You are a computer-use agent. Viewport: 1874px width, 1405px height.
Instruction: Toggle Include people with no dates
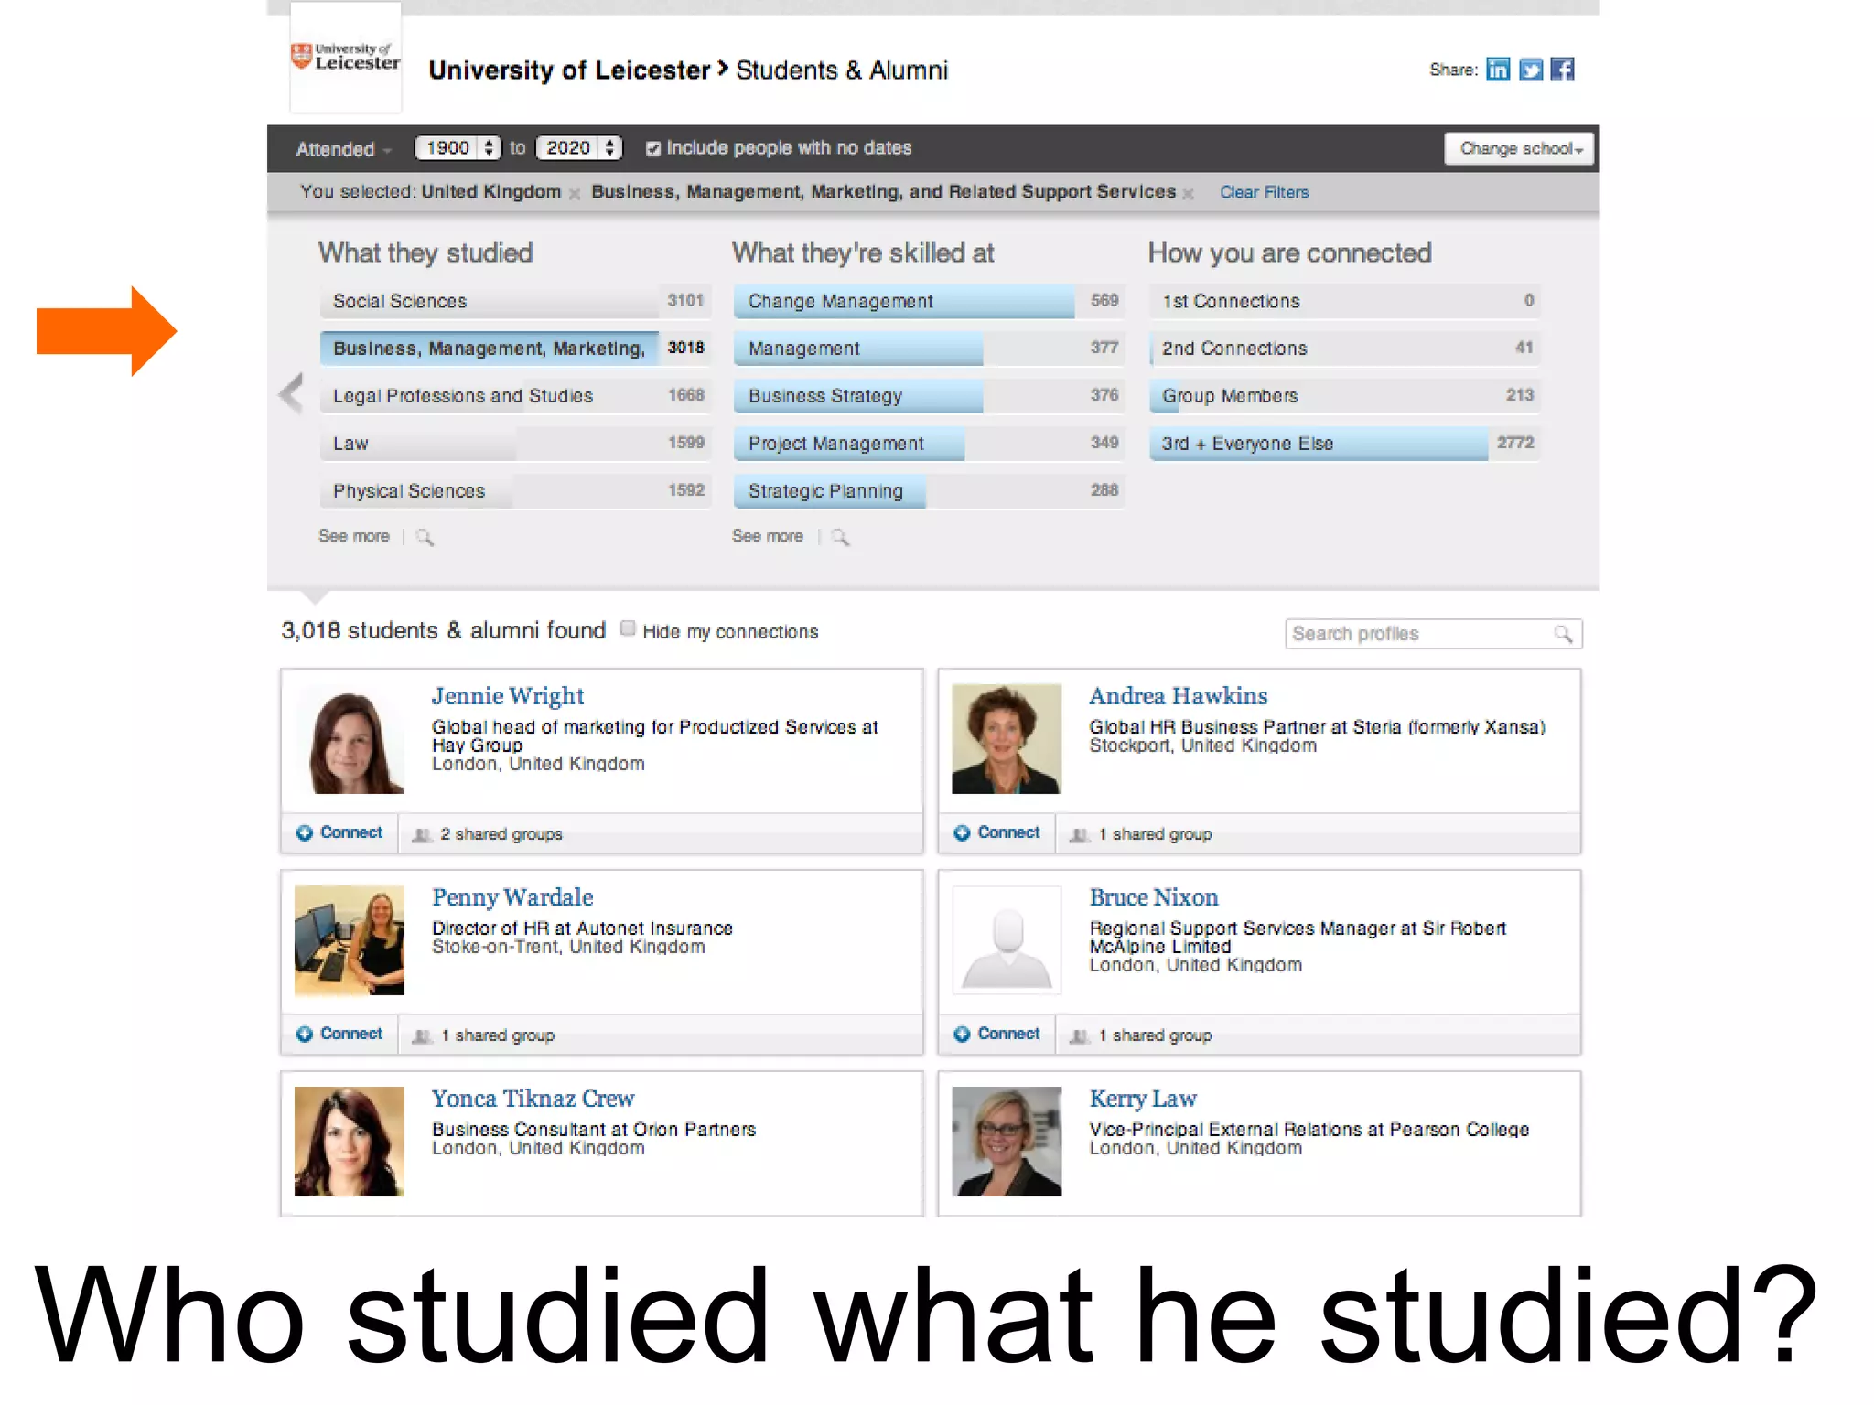point(653,148)
